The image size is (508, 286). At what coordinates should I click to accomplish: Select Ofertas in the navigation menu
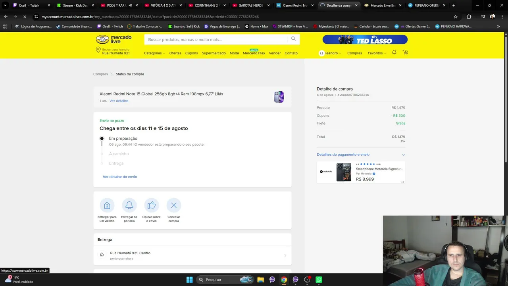point(175,53)
